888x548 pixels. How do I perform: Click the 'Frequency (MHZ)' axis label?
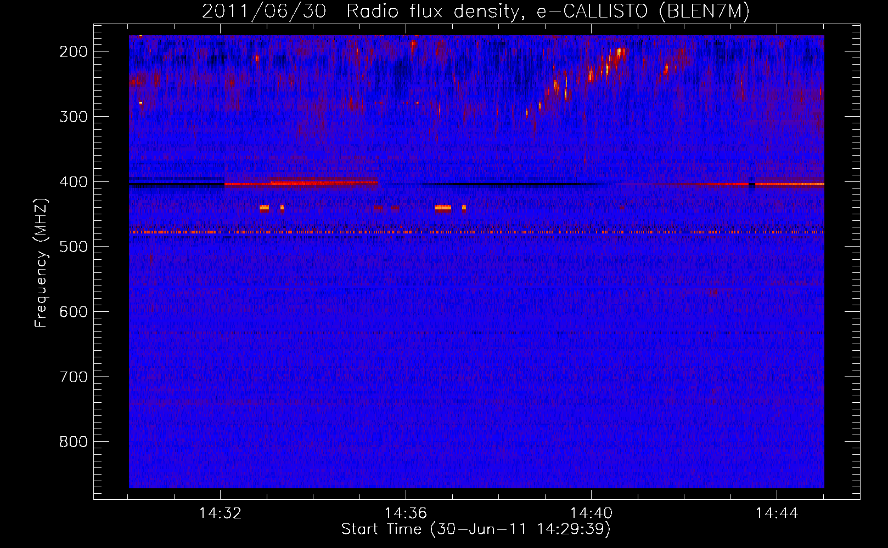(41, 262)
